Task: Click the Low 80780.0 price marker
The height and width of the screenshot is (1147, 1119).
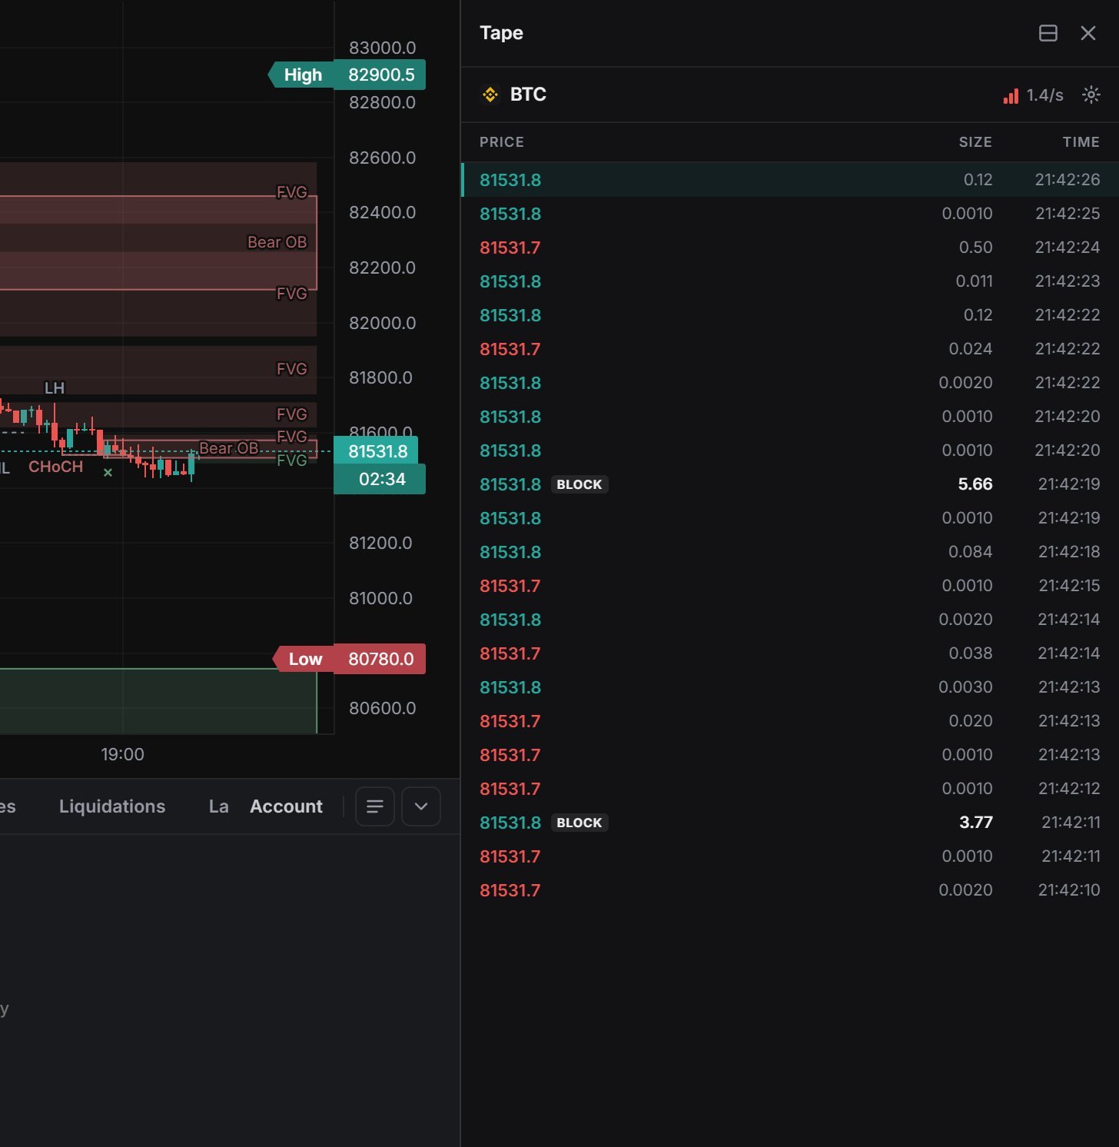Action: coord(350,659)
